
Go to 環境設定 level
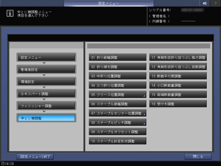tap(46, 82)
